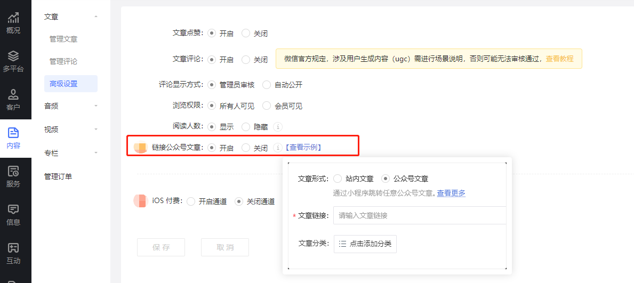Open the 服务 icon in sidebar
Viewport: 634px width, 283px height.
(14, 171)
